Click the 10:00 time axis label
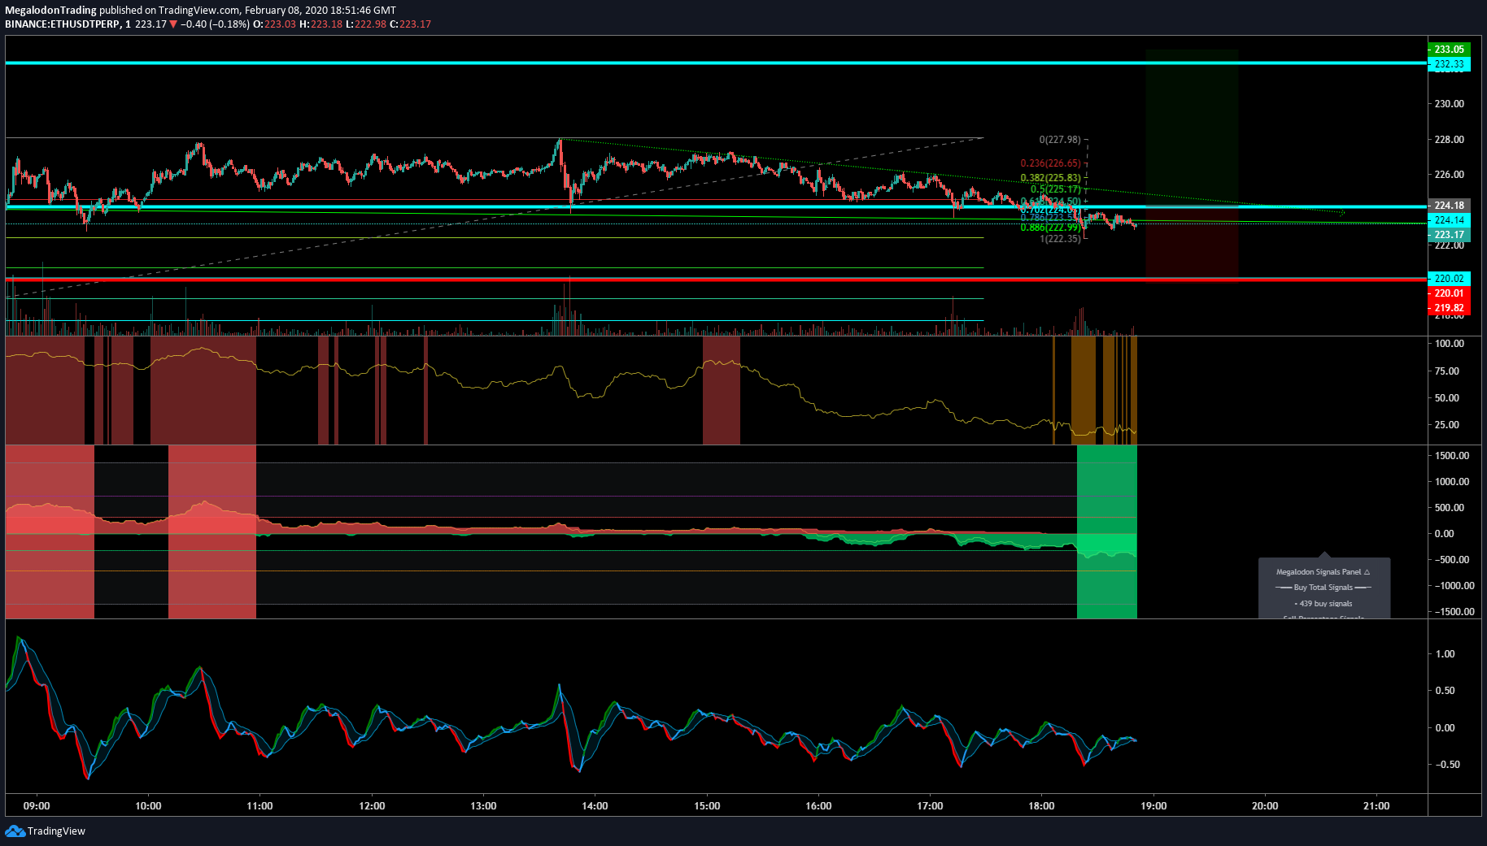The image size is (1487, 846). coord(148,806)
